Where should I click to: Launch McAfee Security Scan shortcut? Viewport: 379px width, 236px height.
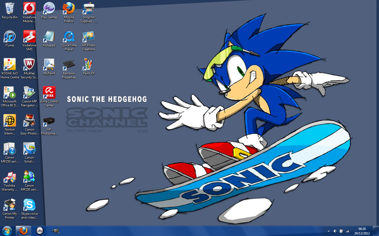pyautogui.click(x=29, y=69)
